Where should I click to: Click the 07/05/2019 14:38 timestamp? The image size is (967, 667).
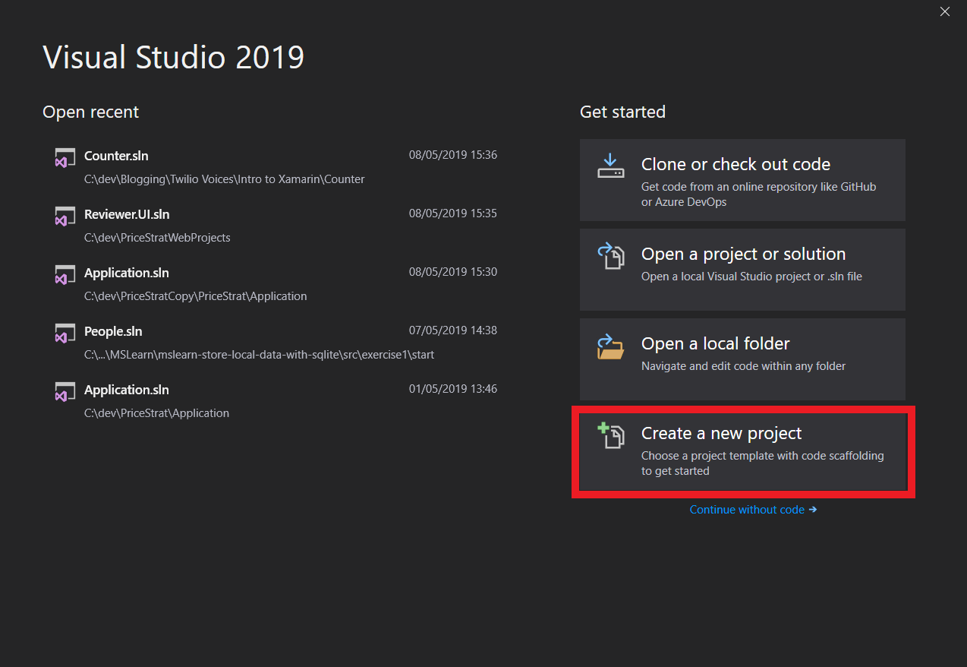(453, 330)
